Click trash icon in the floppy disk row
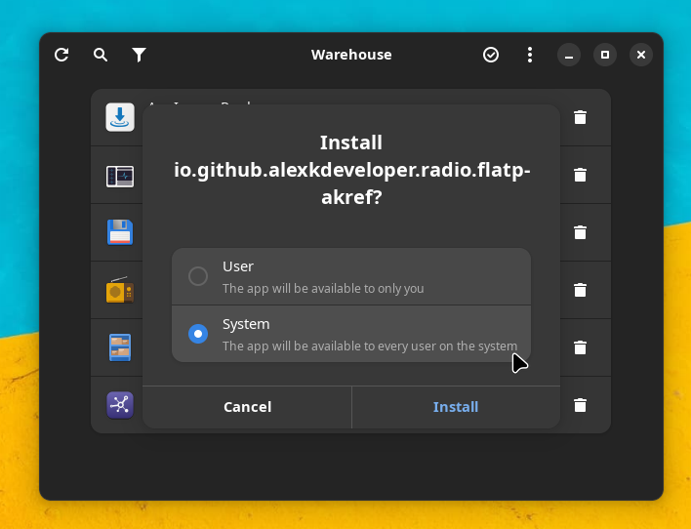Screen dimensions: 691x529 coord(580,232)
